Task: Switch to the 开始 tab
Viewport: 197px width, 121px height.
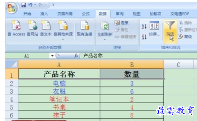Action: 27,13
